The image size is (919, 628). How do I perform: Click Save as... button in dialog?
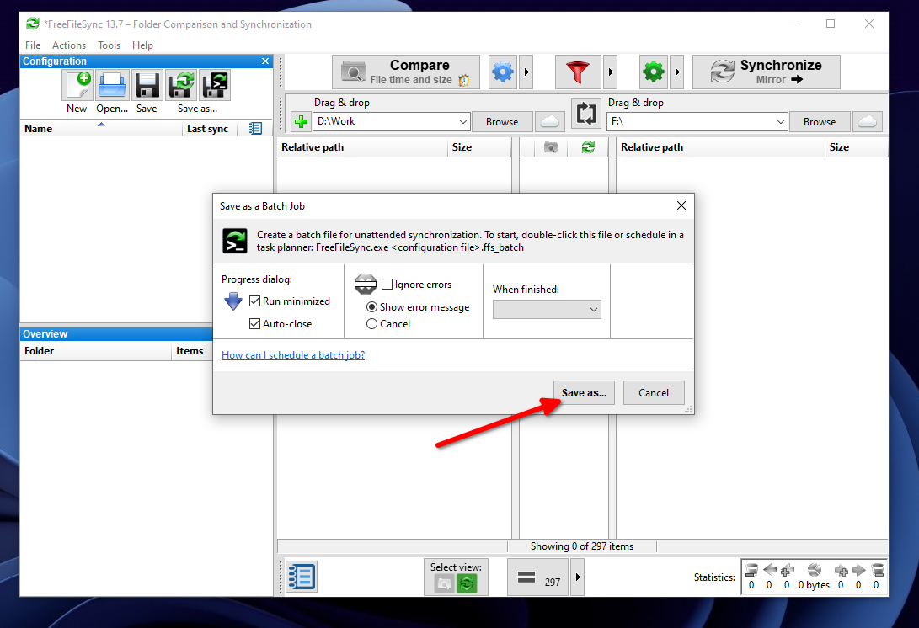[x=584, y=392]
